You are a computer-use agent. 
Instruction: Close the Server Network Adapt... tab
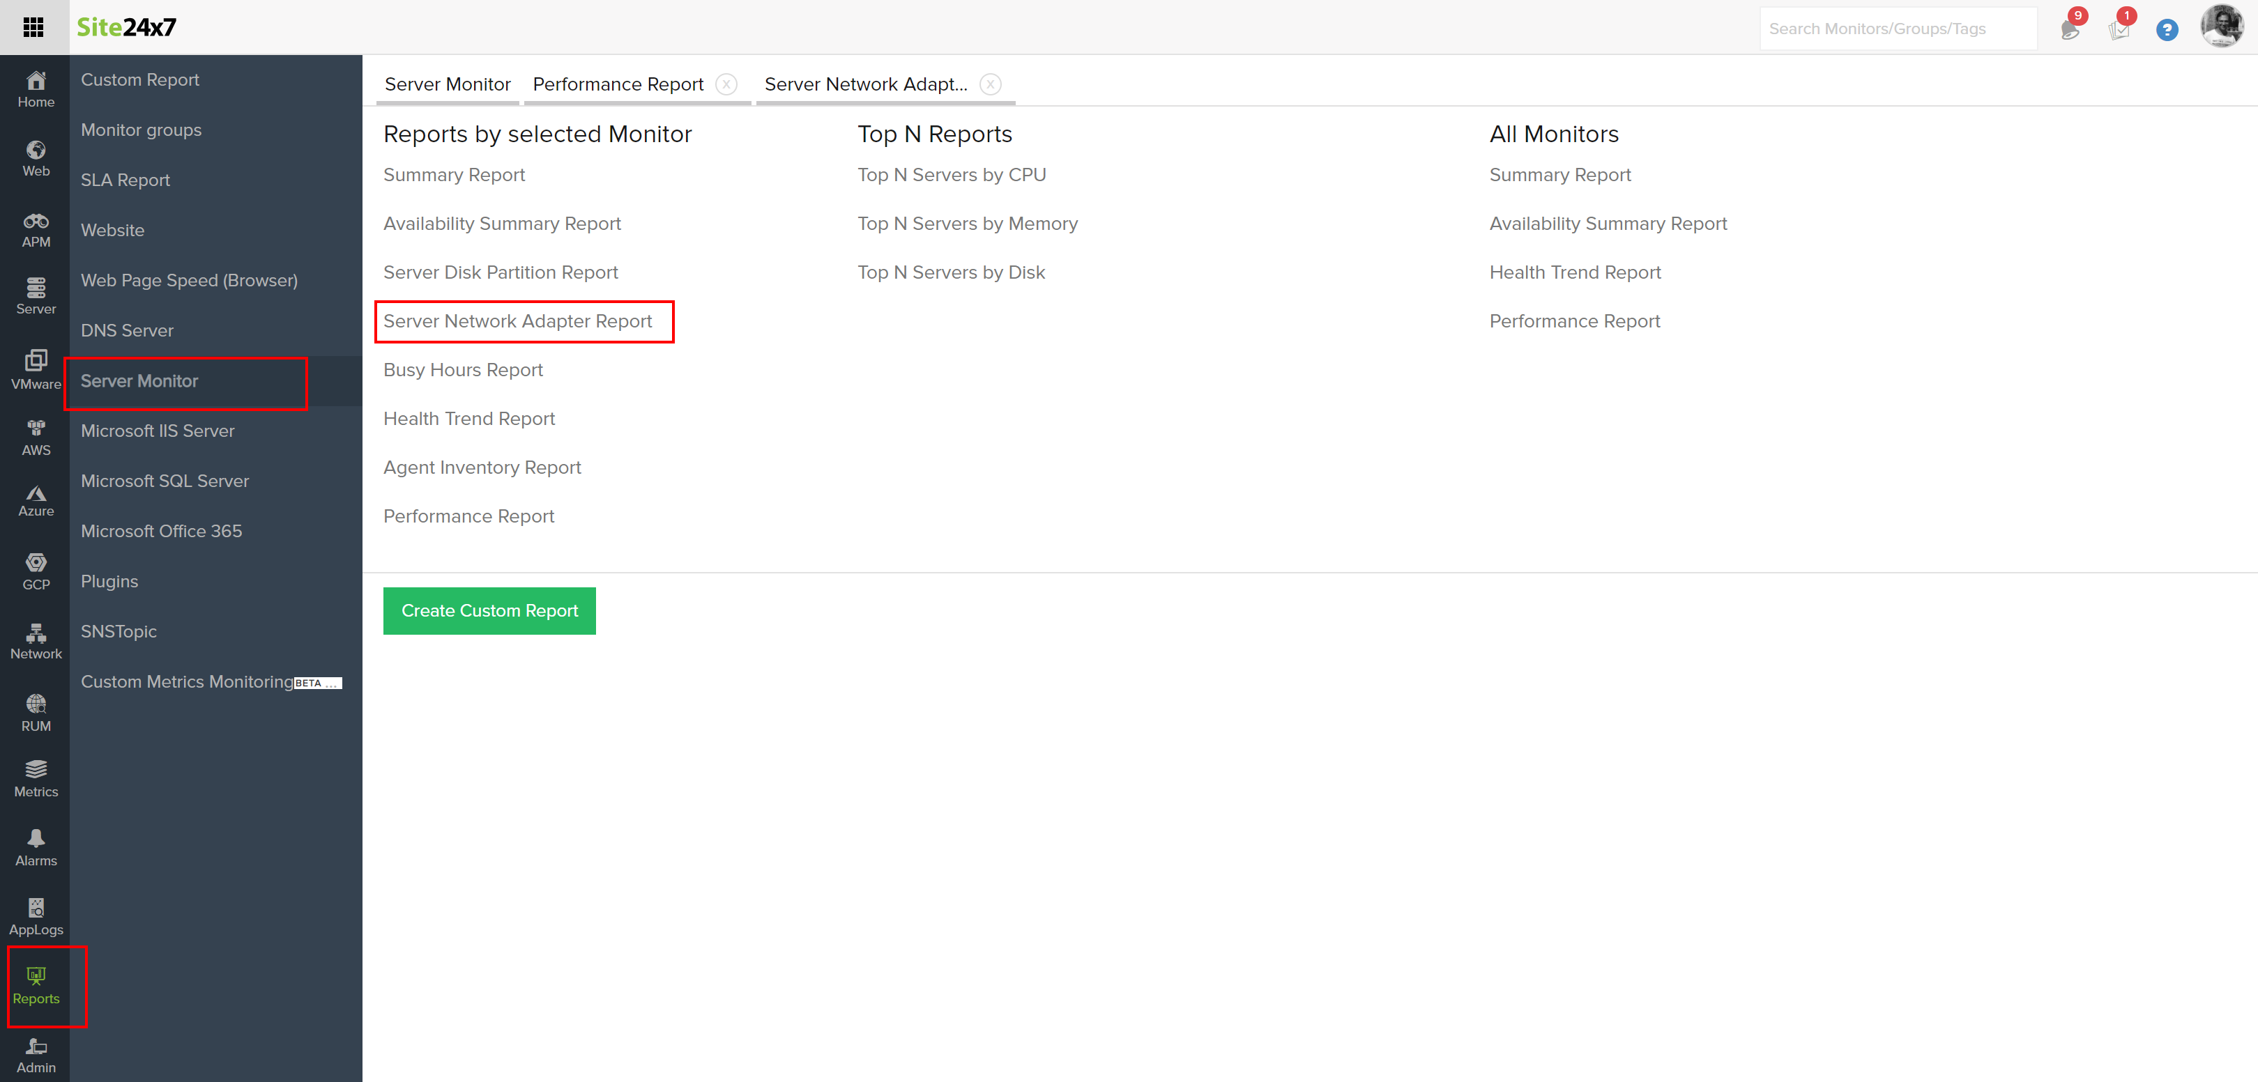click(990, 84)
